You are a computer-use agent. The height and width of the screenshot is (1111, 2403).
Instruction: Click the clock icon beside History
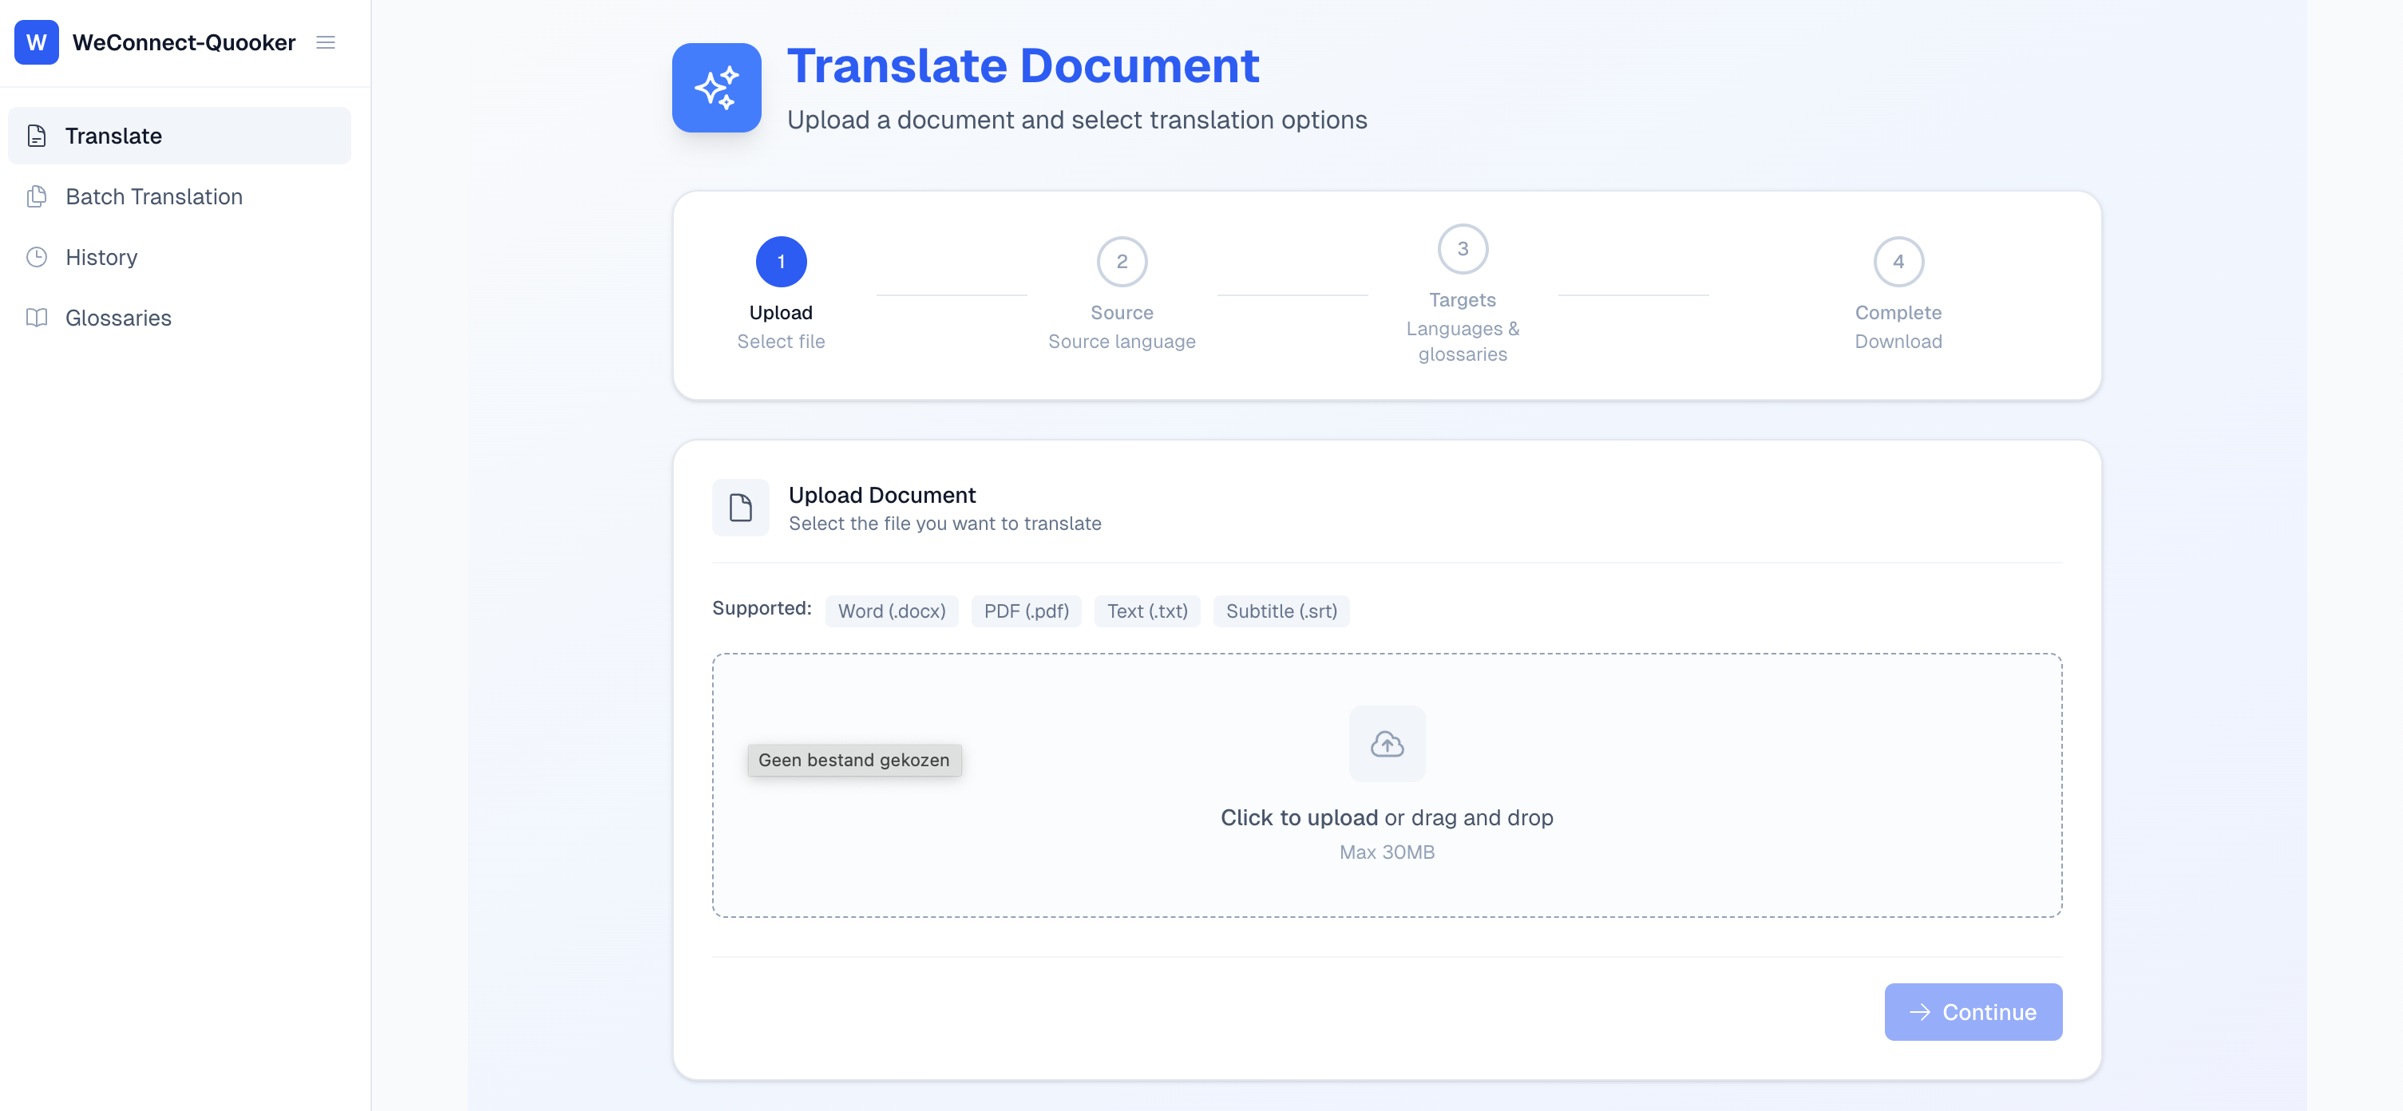click(37, 256)
